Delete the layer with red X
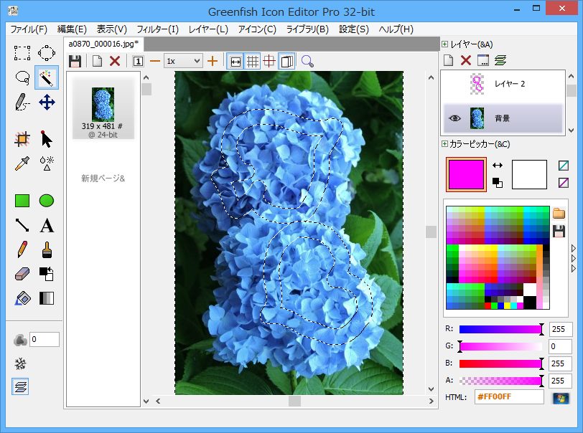Viewport: 583px width, 433px height. [465, 60]
